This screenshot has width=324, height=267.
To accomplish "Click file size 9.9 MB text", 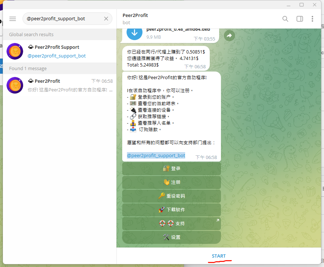I will [154, 37].
